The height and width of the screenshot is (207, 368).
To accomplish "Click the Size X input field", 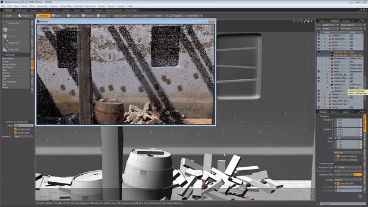I will tap(350, 142).
